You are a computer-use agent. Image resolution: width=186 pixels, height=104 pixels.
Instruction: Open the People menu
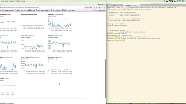pyautogui.click(x=12, y=1)
